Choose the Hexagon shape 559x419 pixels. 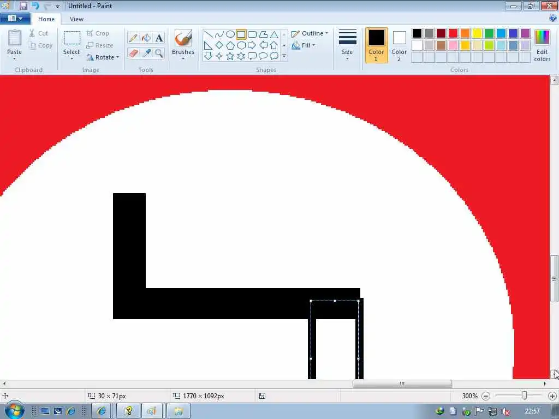point(241,45)
